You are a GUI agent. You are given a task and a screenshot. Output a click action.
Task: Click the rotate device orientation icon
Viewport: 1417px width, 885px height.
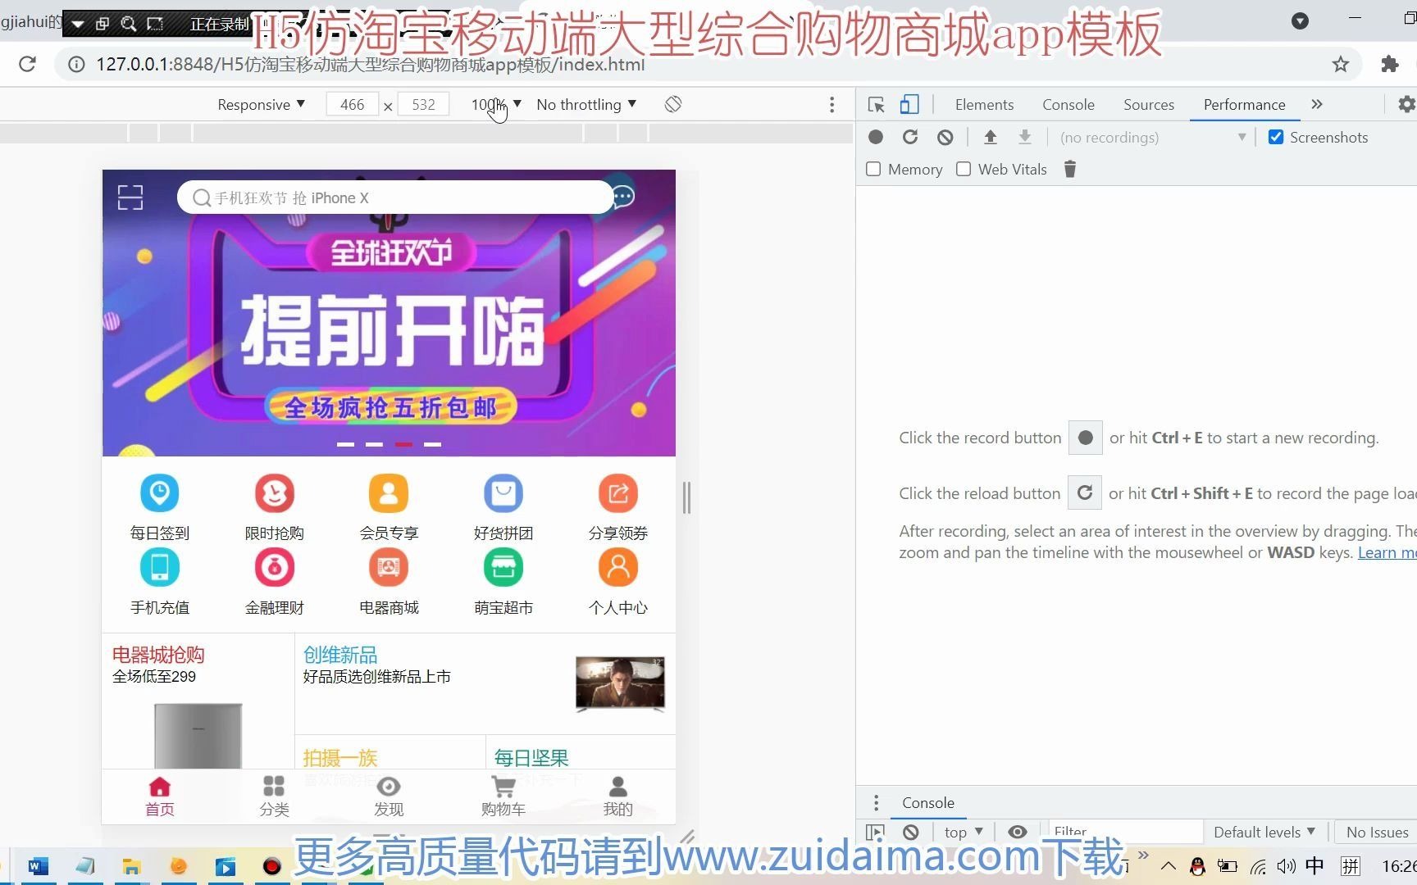pos(673,104)
